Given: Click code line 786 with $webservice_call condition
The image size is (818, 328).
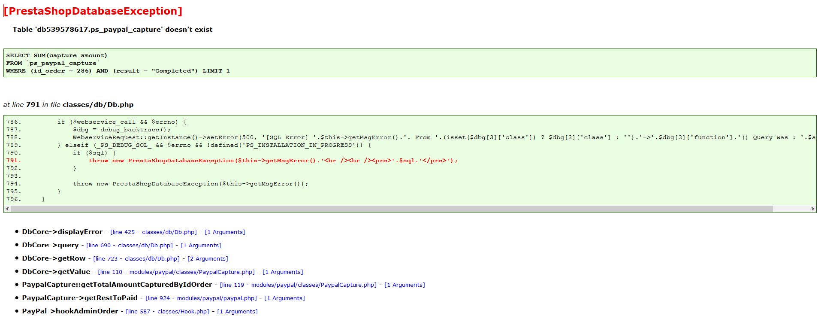Looking at the screenshot, I should tap(97, 122).
